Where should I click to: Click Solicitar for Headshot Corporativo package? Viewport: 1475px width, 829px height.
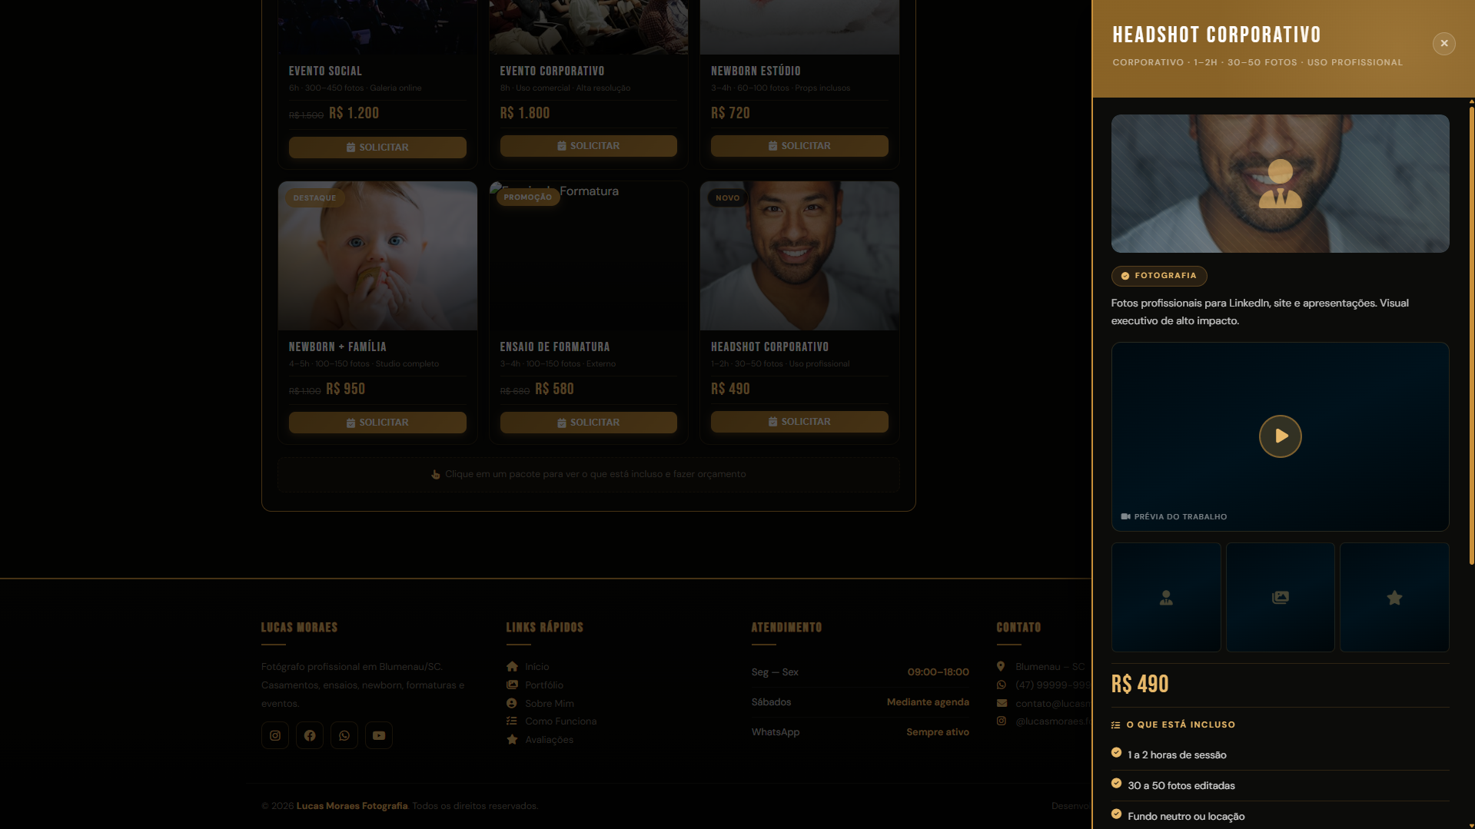799,422
